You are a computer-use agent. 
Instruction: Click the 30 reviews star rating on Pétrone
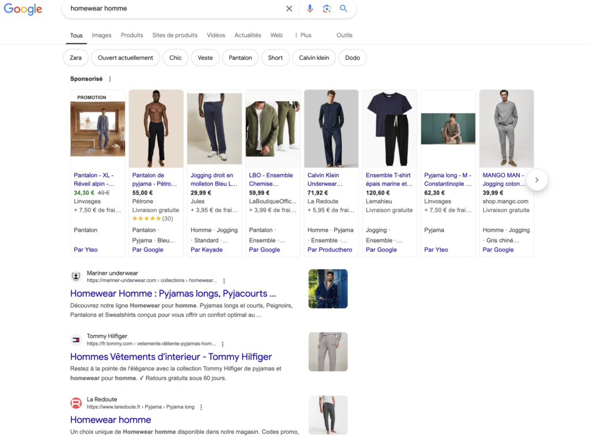point(152,219)
